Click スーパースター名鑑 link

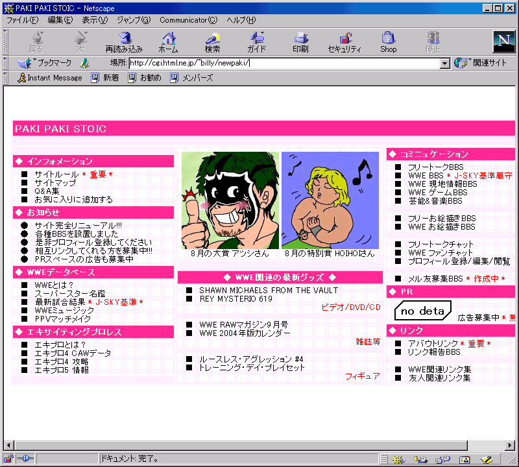point(70,294)
